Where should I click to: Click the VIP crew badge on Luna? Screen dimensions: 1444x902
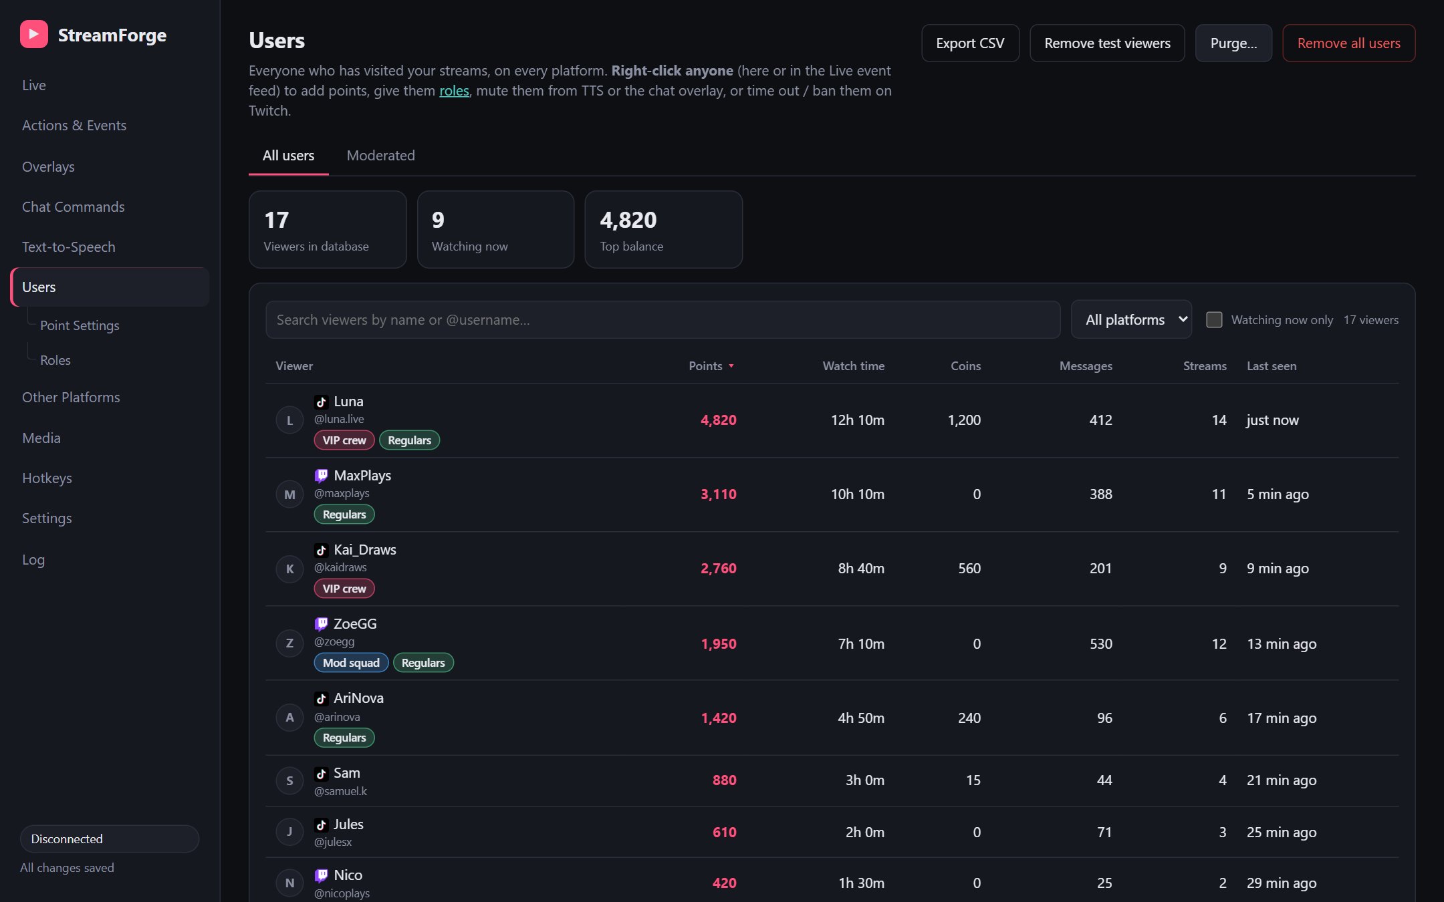(x=344, y=440)
